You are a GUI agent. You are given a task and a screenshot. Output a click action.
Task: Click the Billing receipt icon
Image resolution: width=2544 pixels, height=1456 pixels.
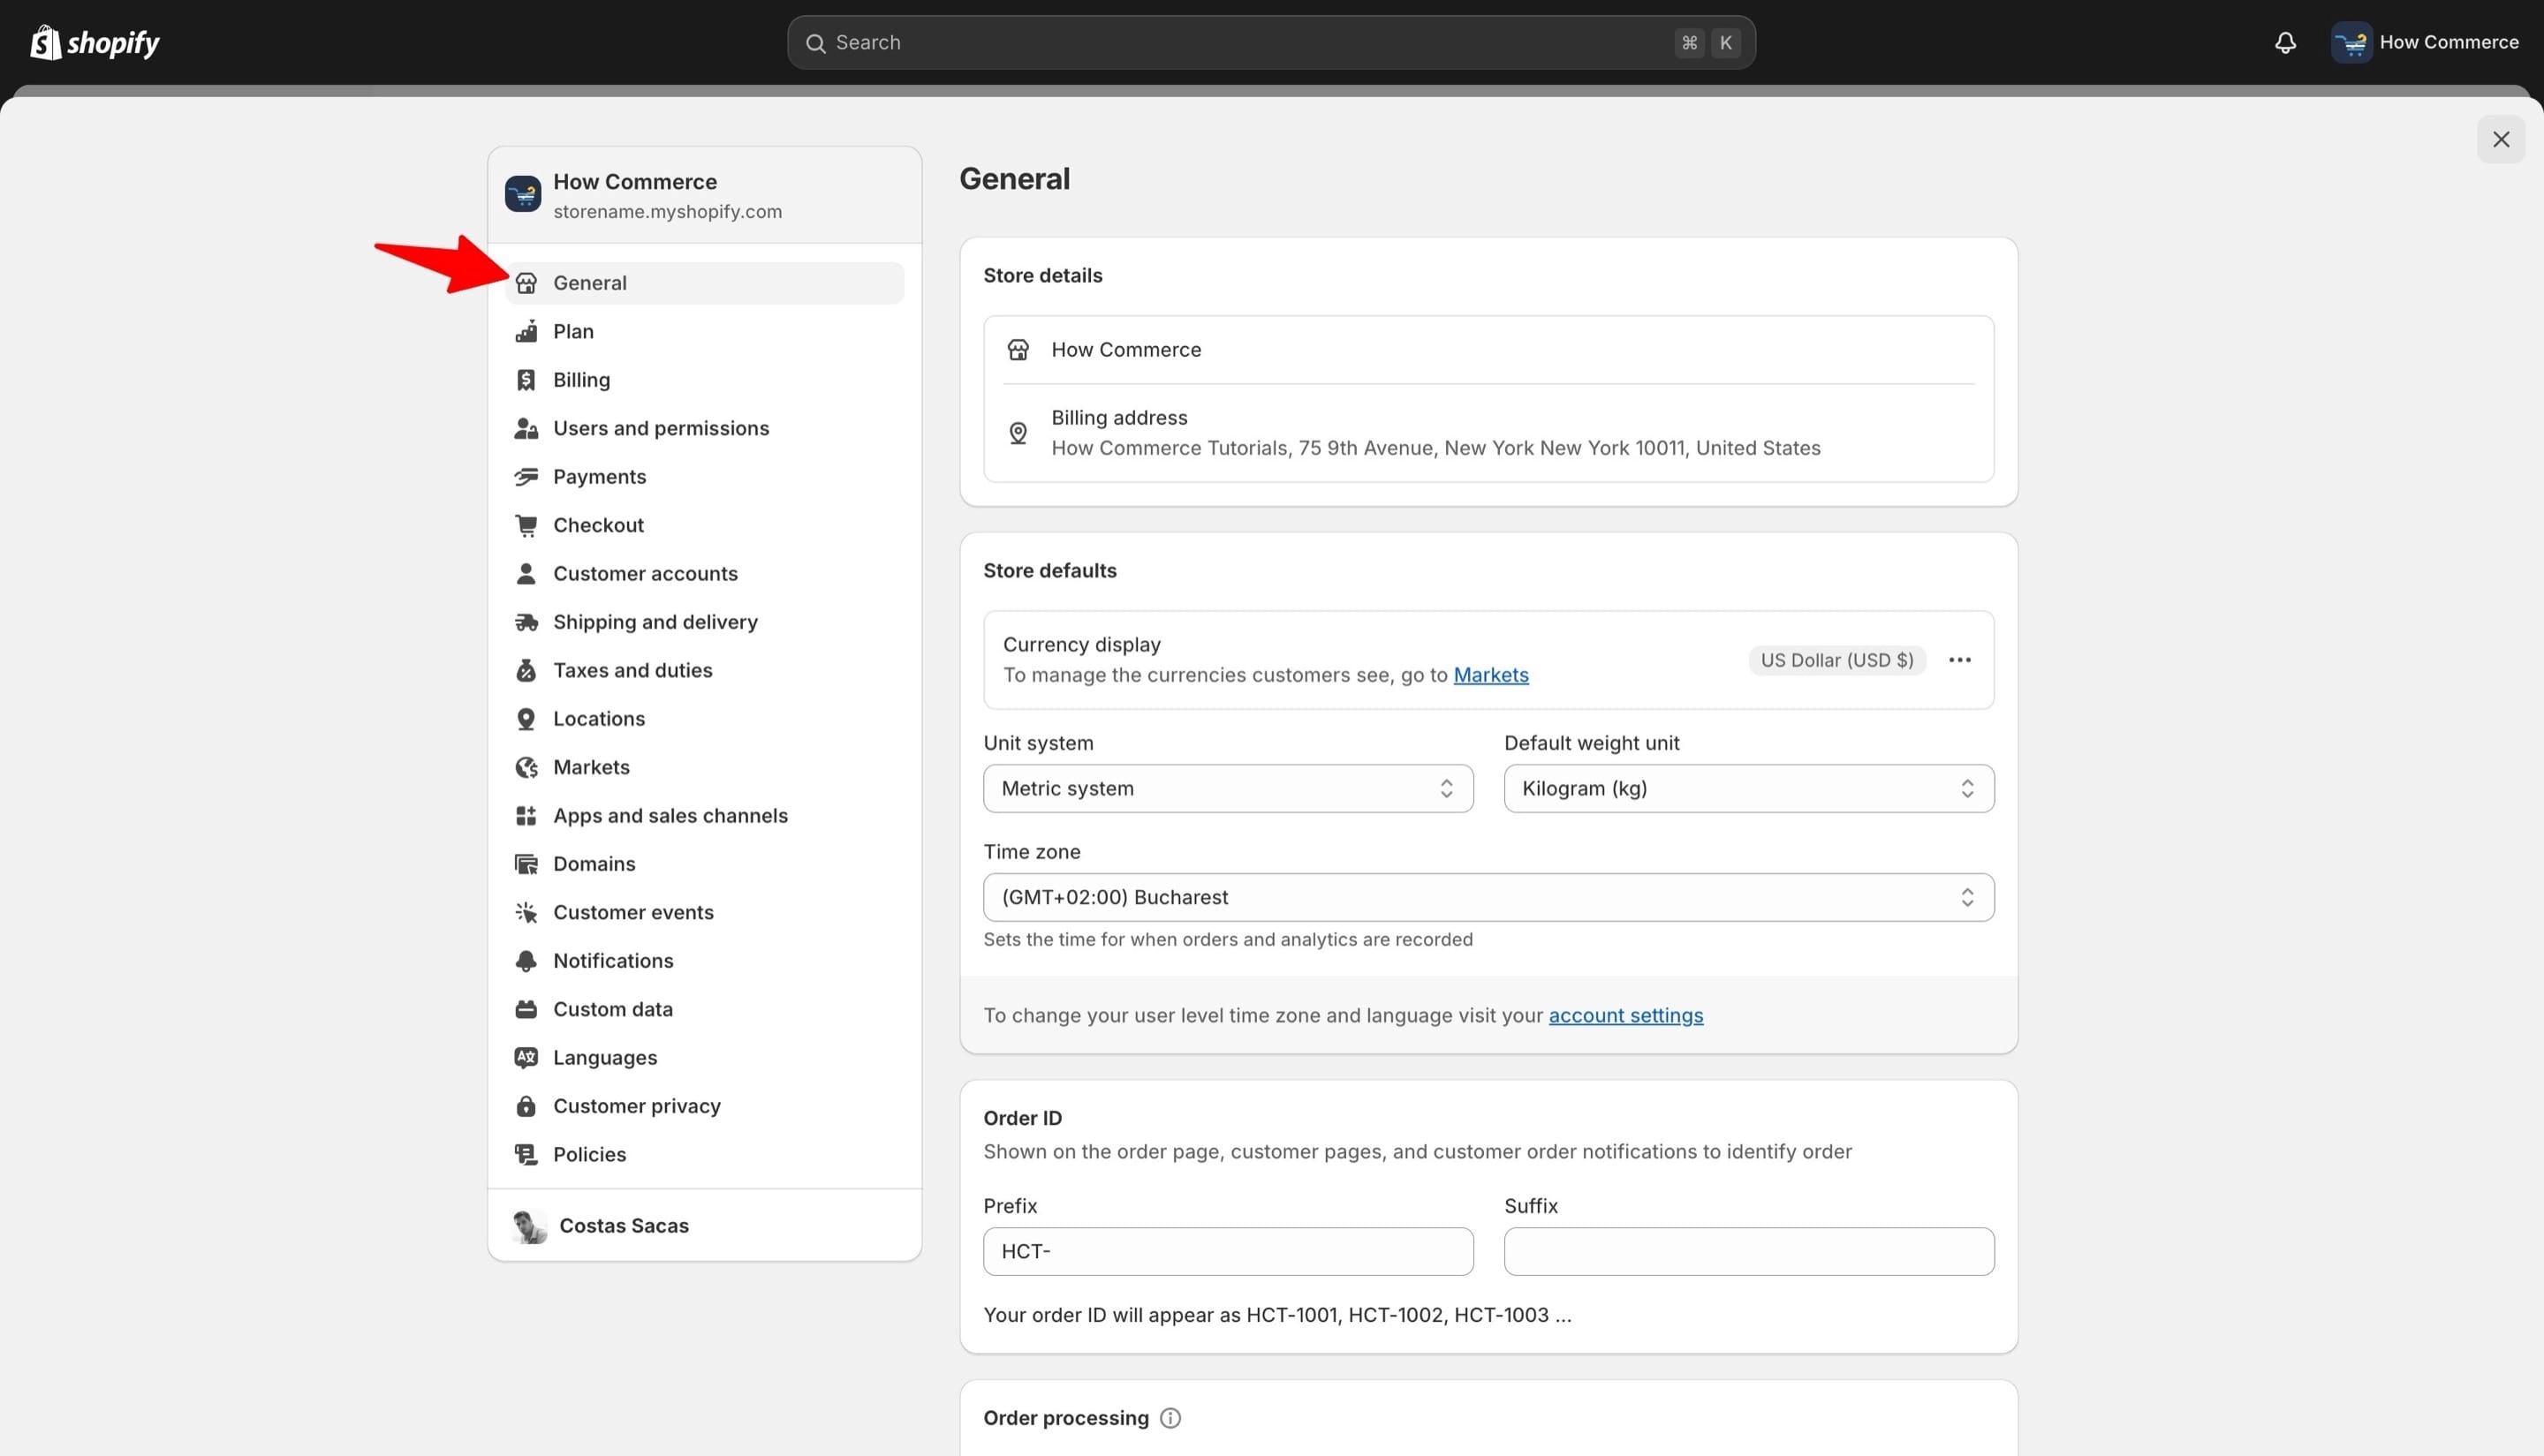(x=526, y=380)
